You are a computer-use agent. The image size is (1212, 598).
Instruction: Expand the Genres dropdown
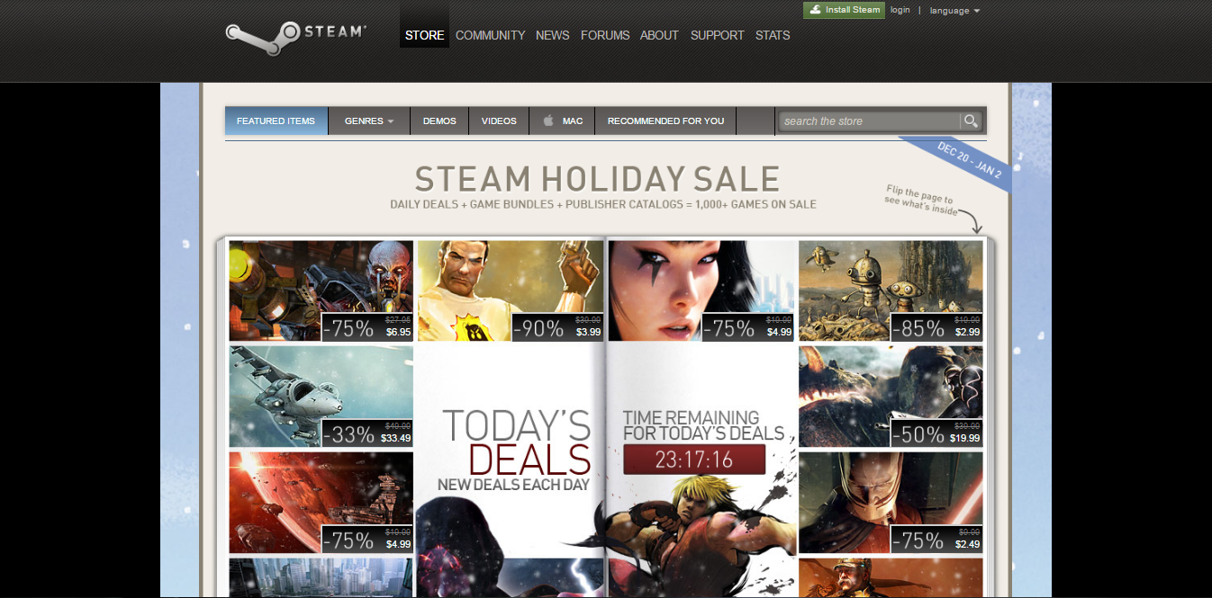click(x=369, y=120)
